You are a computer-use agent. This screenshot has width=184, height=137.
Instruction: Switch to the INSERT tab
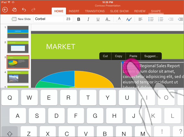pyautogui.click(x=74, y=11)
